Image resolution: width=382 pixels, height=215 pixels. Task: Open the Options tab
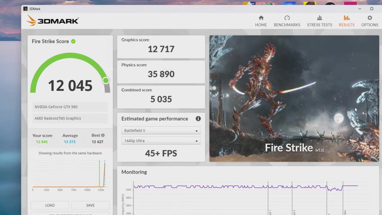pos(369,21)
